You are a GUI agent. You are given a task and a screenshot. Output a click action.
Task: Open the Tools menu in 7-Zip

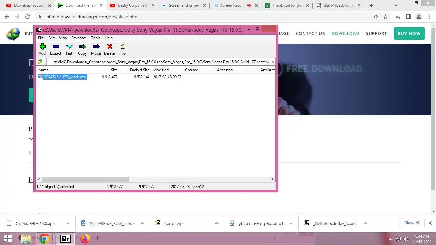point(95,38)
